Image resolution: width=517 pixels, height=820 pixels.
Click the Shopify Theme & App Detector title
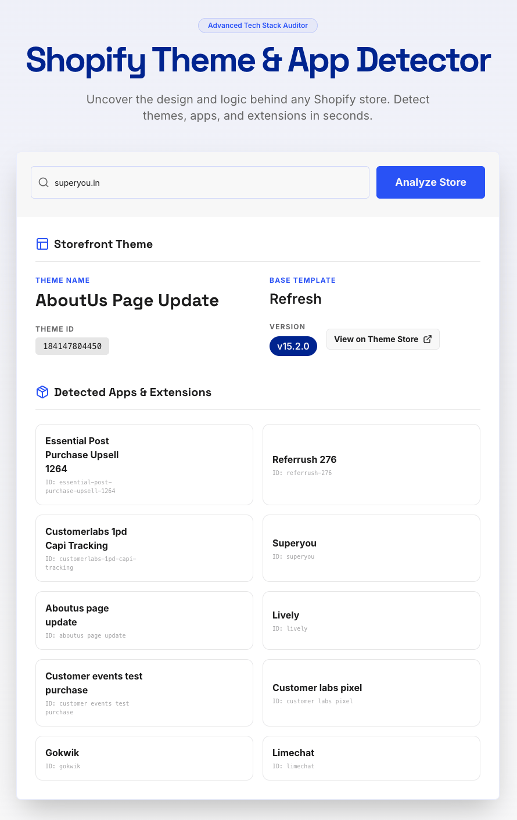pyautogui.click(x=258, y=60)
